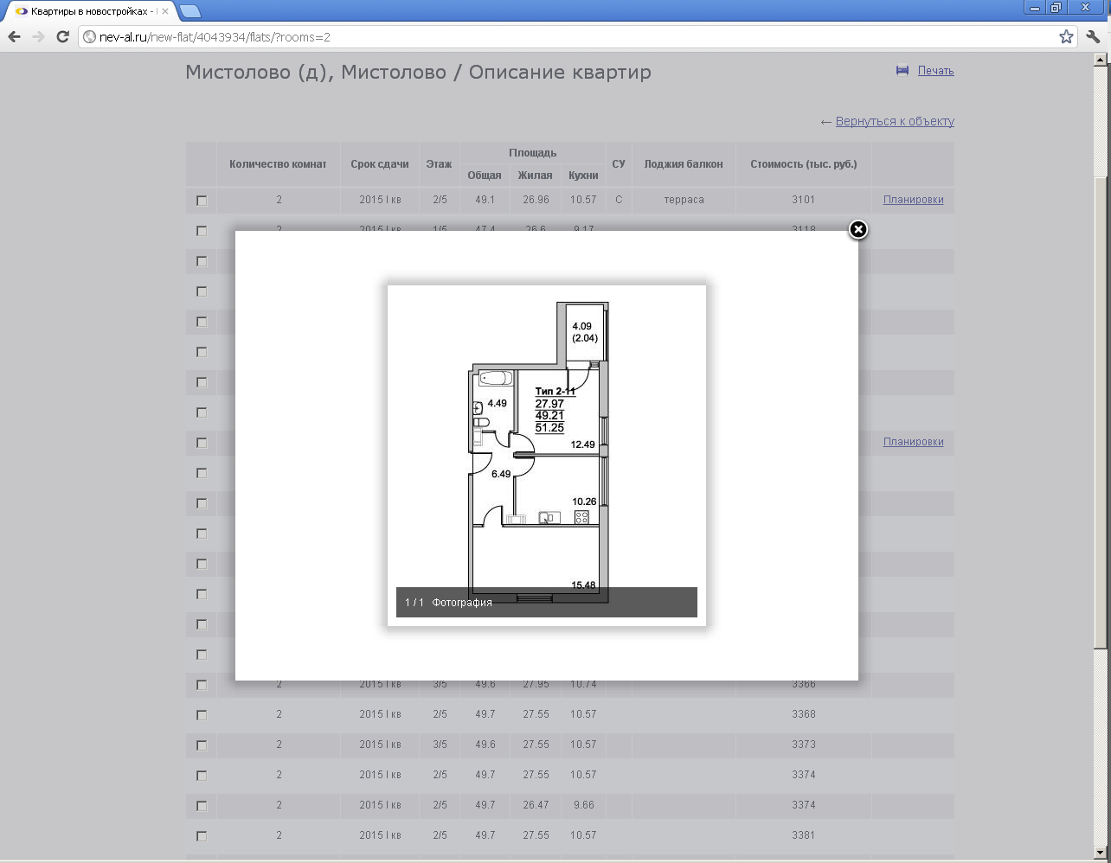Click the printer icon beside Печать
The height and width of the screenshot is (863, 1111).
tap(902, 71)
